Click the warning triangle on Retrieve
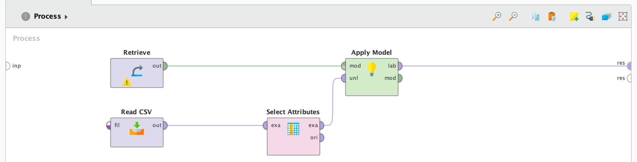 [127, 82]
